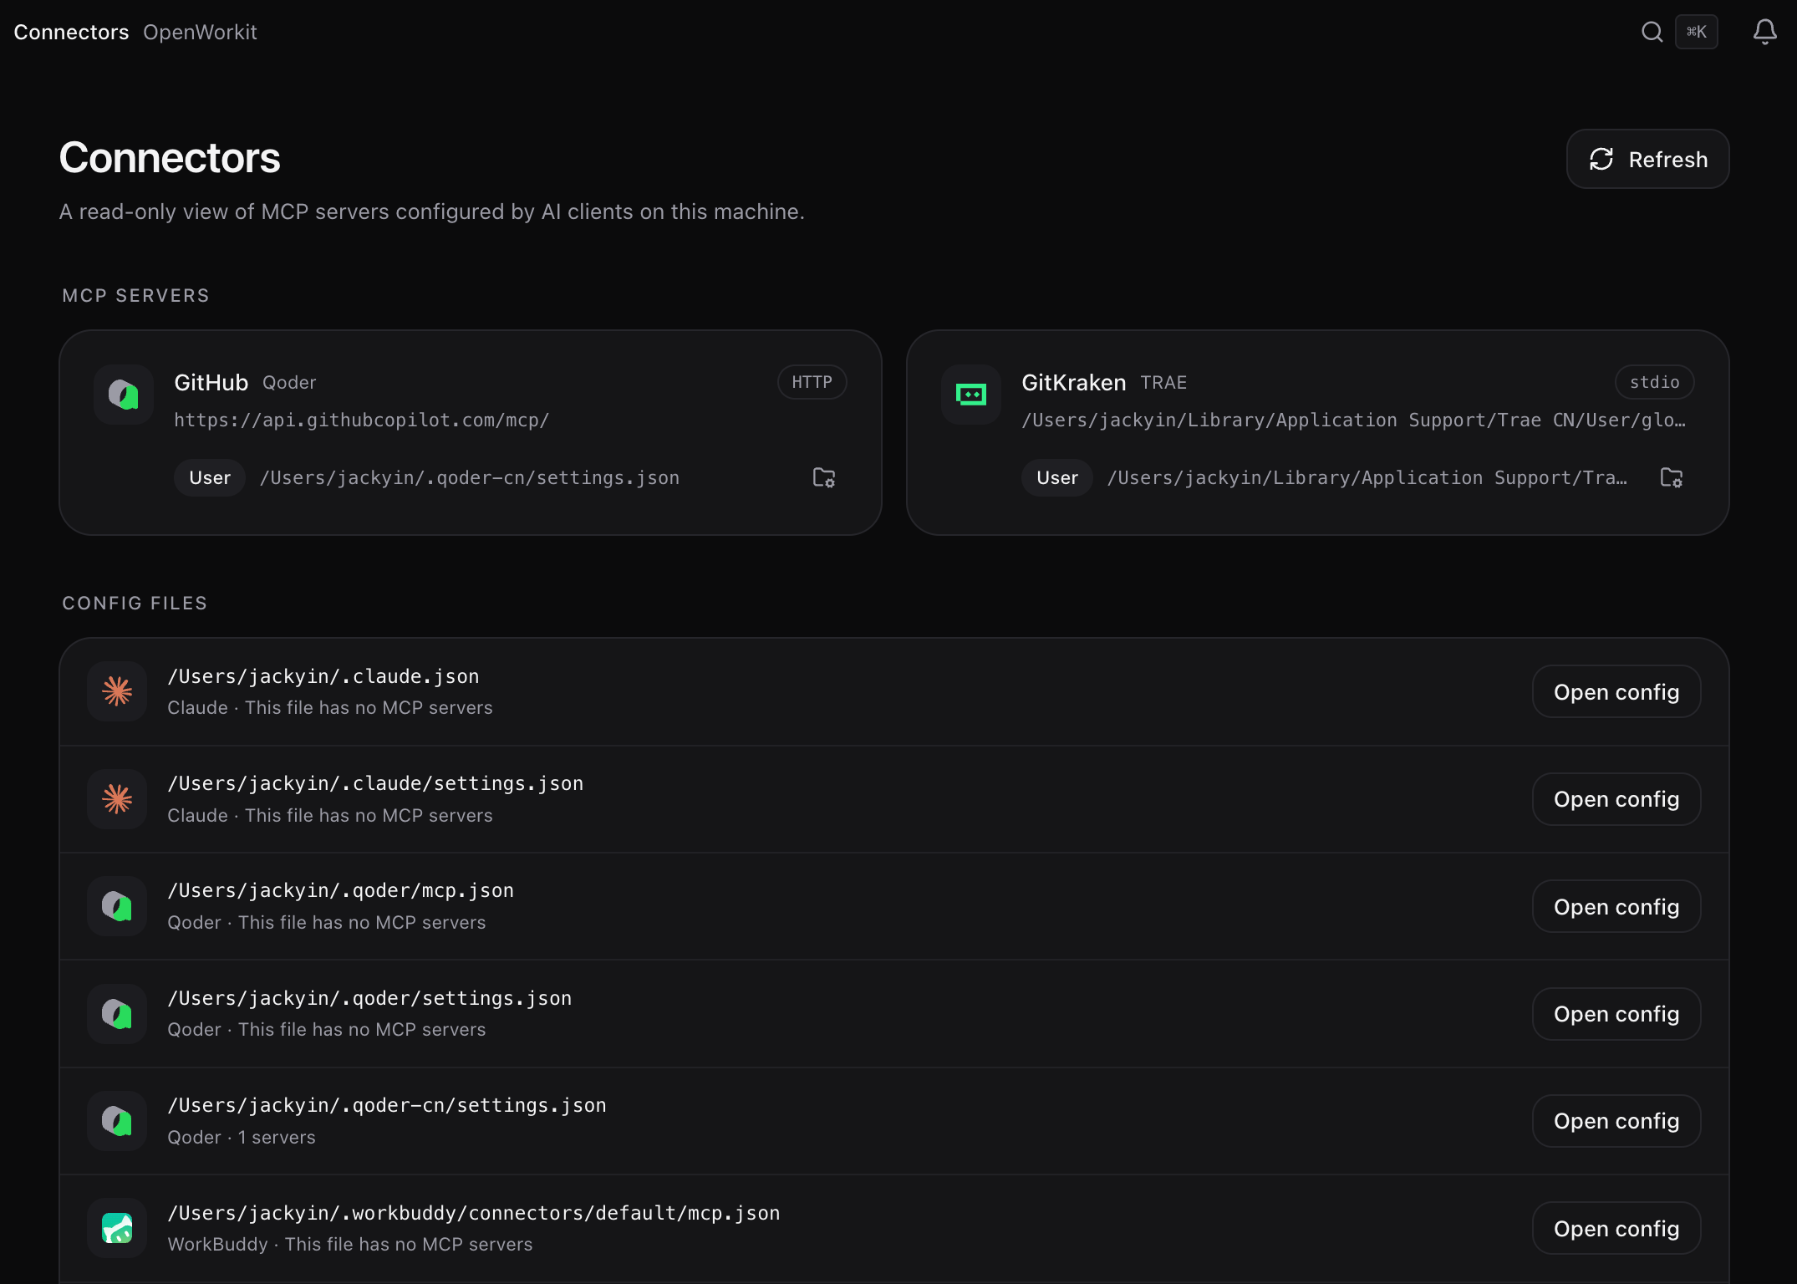The height and width of the screenshot is (1284, 1797).
Task: Click the TRAE icon on GitKraken card
Action: pyautogui.click(x=971, y=395)
